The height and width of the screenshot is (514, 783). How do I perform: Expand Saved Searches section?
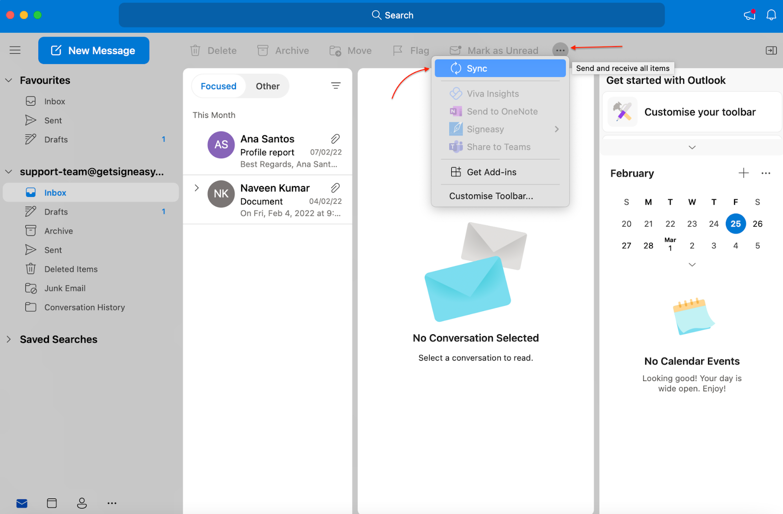(8, 339)
